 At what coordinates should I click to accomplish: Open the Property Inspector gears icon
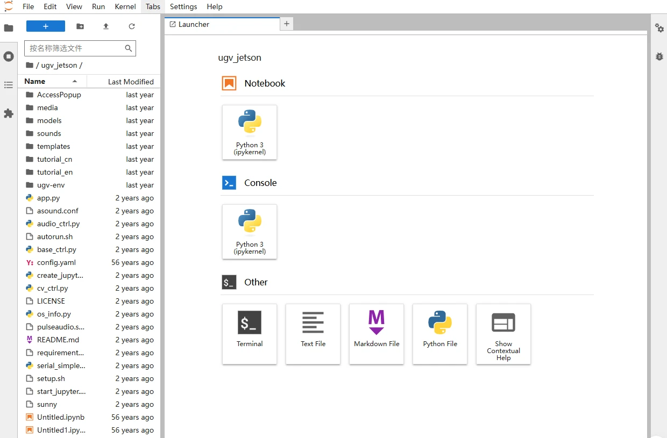click(659, 28)
